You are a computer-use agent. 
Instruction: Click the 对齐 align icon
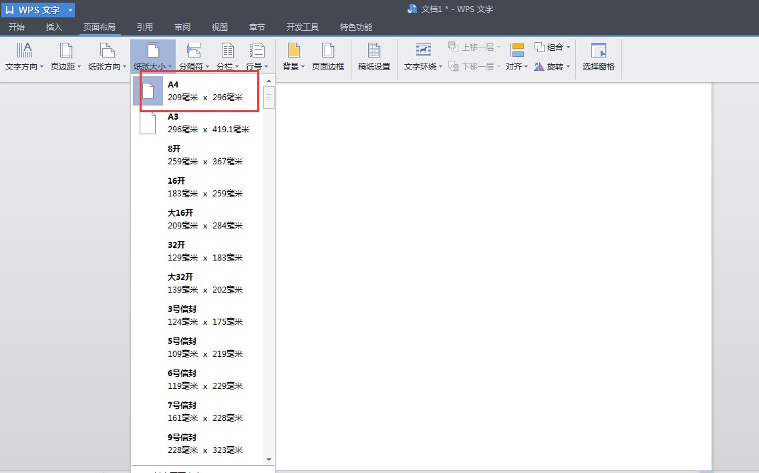click(517, 50)
